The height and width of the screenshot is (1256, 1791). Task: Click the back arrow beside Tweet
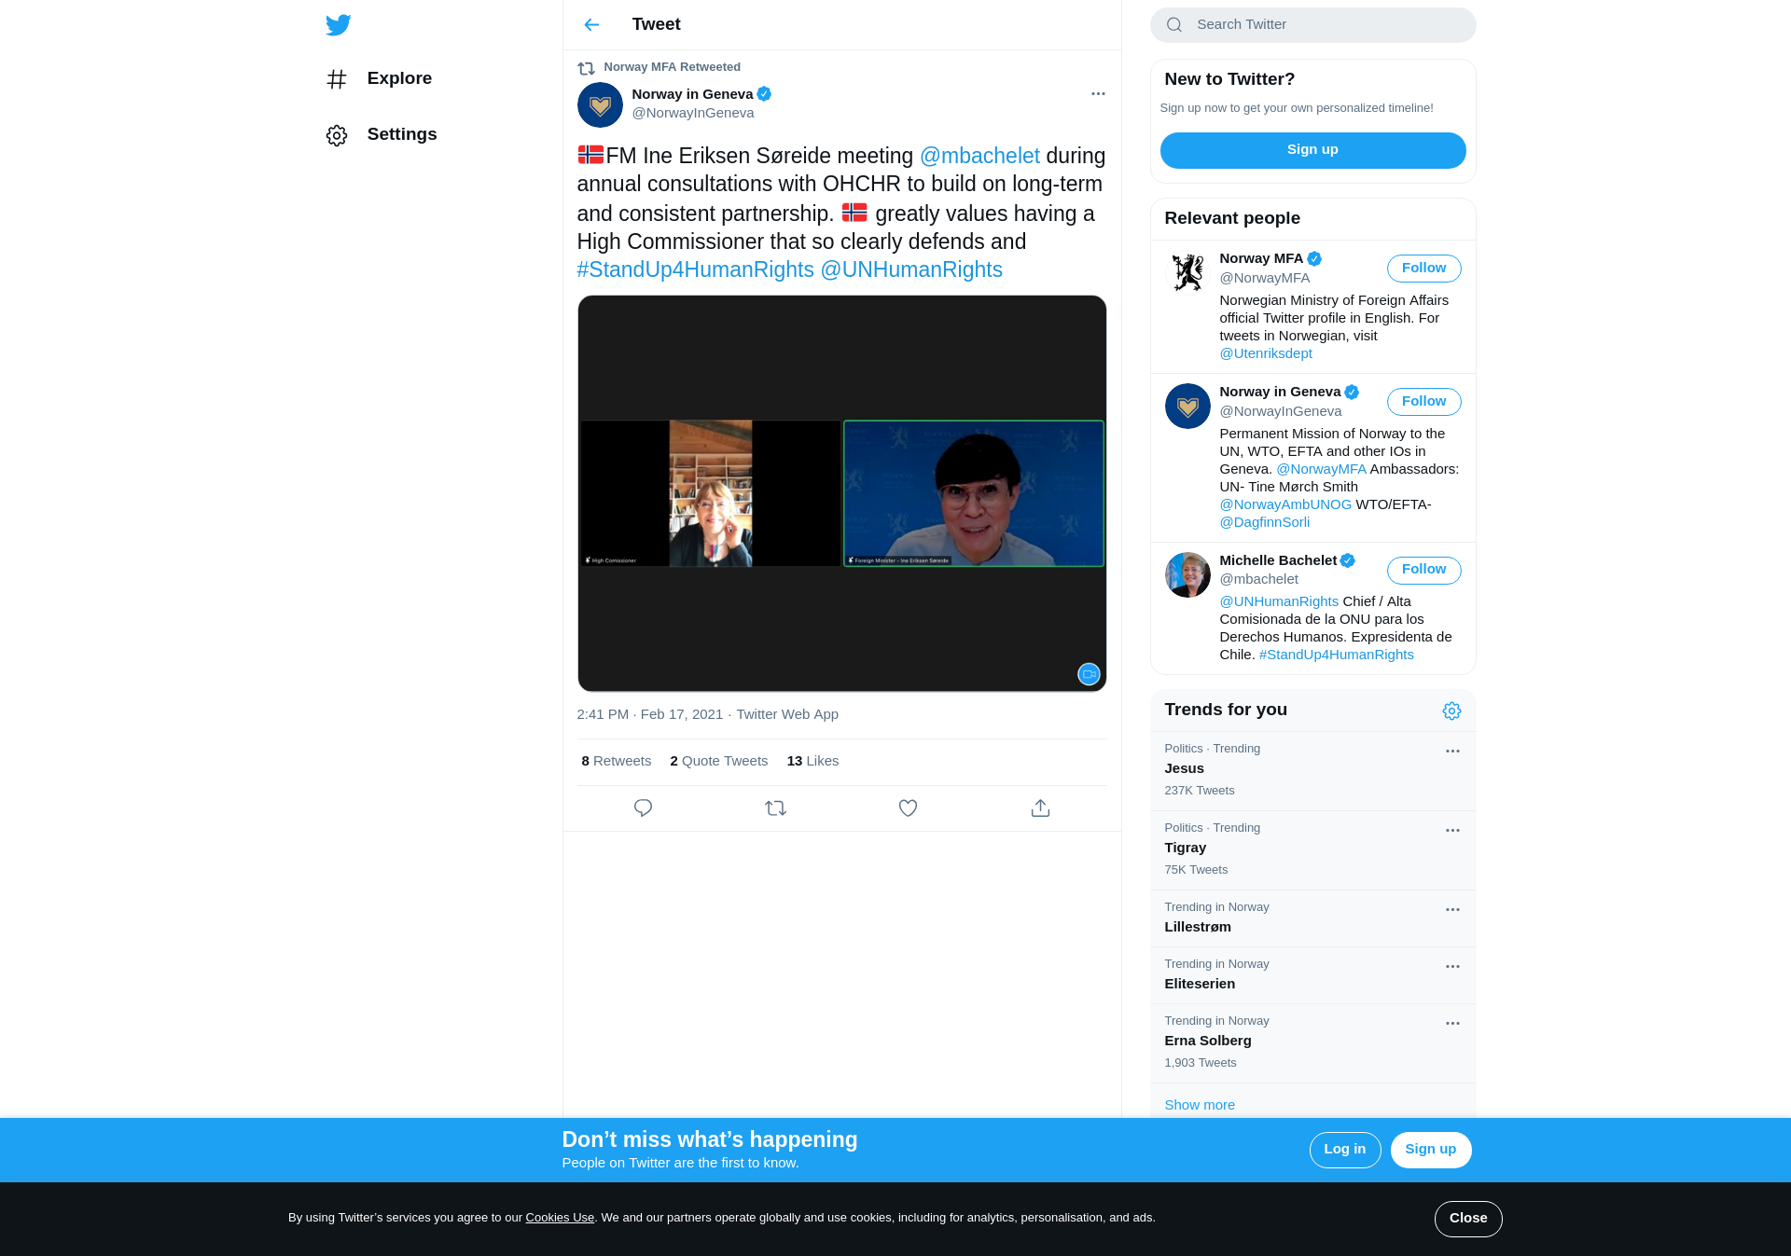click(x=591, y=25)
